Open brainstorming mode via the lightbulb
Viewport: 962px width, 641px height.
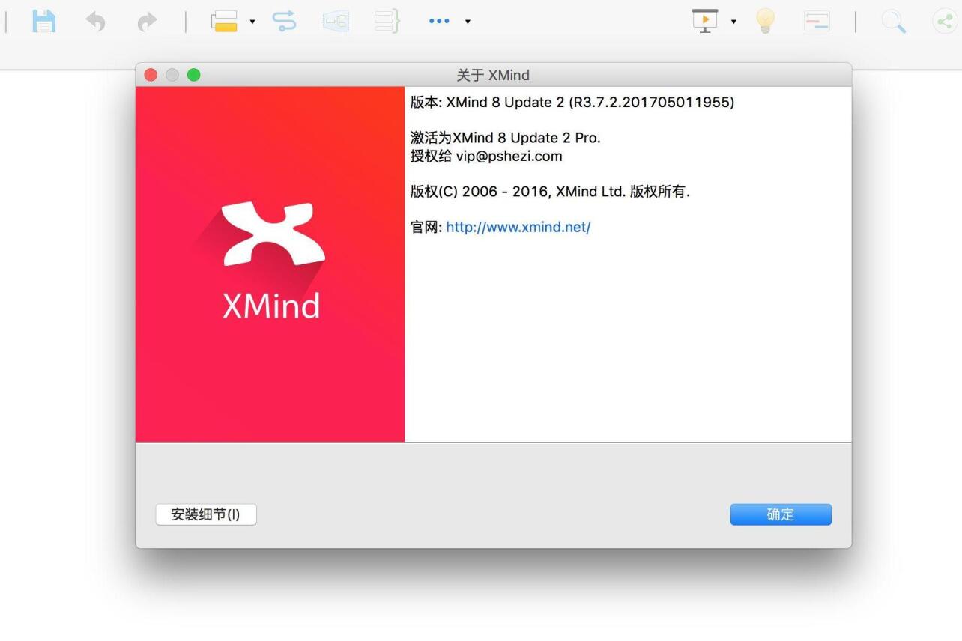pyautogui.click(x=765, y=21)
